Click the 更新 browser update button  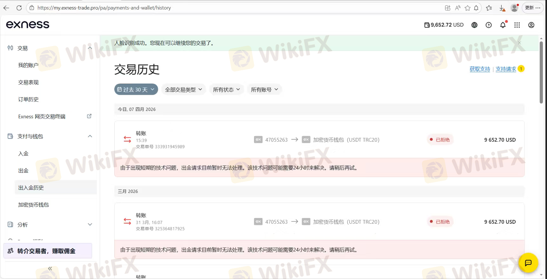point(532,8)
